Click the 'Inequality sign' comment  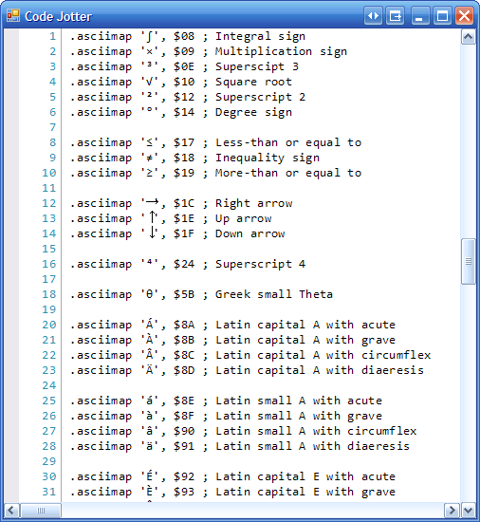[268, 158]
